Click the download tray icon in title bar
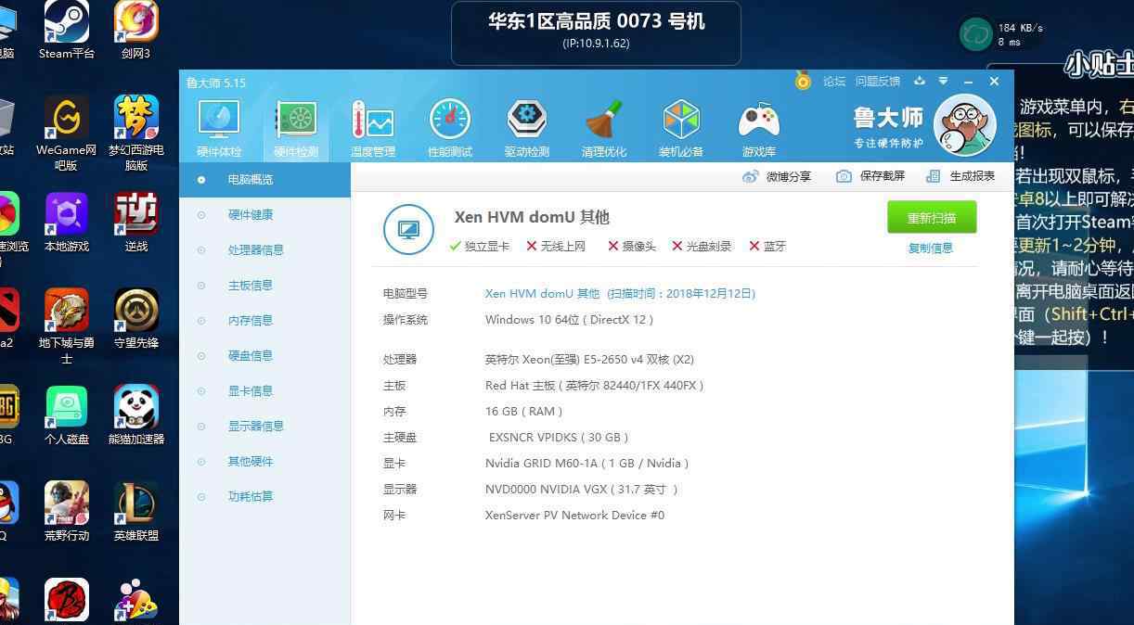The width and height of the screenshot is (1134, 625). 920,82
